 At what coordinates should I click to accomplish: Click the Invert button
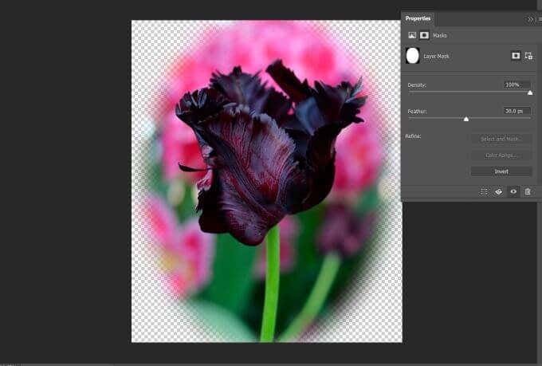501,171
